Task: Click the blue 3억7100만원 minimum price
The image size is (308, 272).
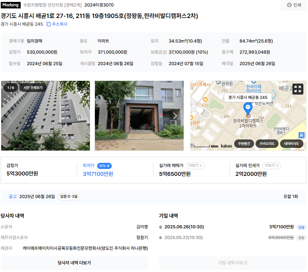Action: coord(98,174)
